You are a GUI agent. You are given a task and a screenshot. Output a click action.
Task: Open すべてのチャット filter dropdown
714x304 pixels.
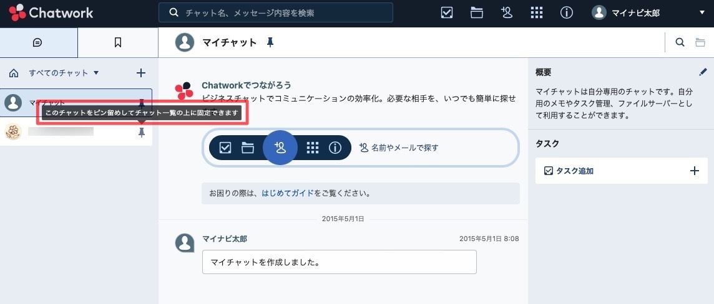point(64,73)
